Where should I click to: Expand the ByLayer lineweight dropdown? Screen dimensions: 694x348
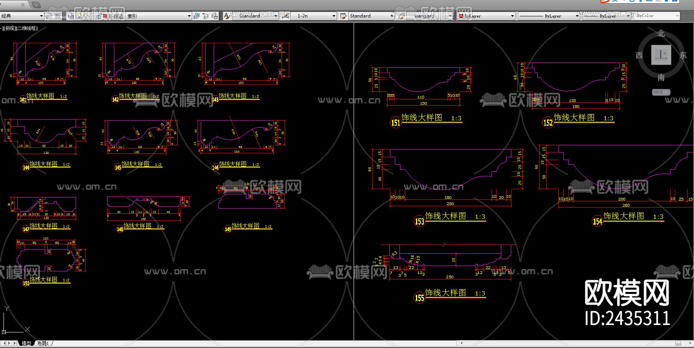(x=628, y=16)
